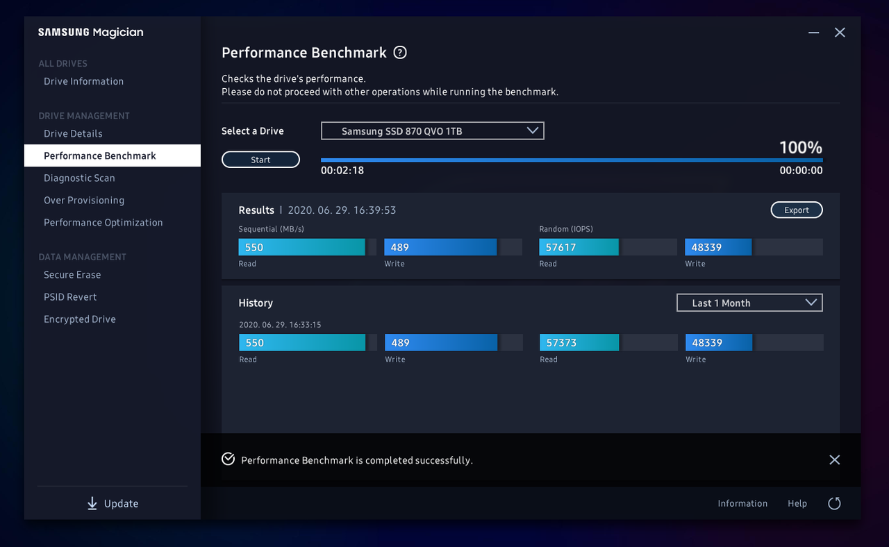The height and width of the screenshot is (547, 889).
Task: Dismiss the benchmark completed notification
Action: point(835,460)
